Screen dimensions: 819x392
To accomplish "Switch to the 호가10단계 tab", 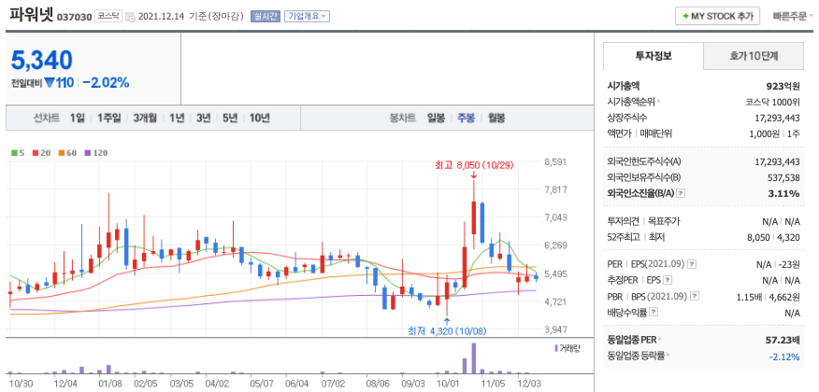I will pyautogui.click(x=754, y=56).
